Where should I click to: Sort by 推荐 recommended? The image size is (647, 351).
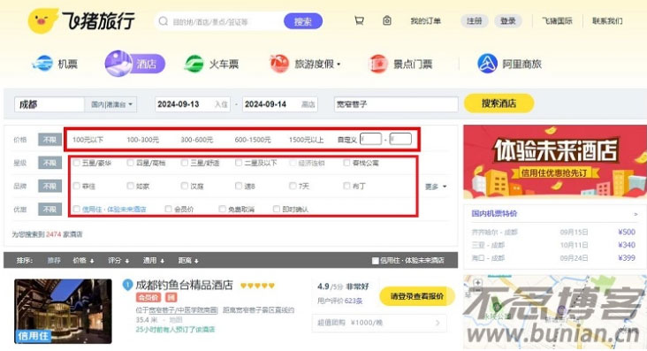tap(54, 261)
